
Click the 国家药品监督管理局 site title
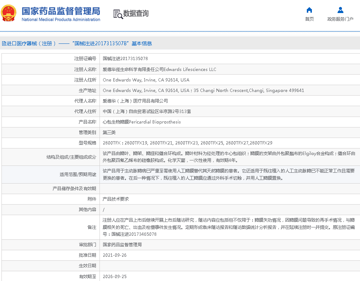(61, 11)
